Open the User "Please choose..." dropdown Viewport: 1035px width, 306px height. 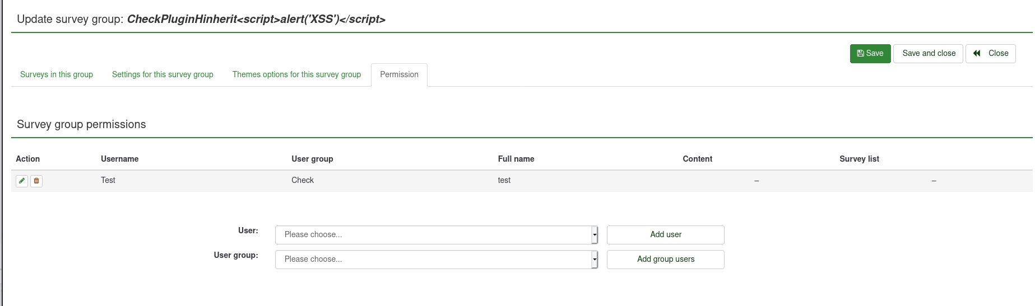click(436, 235)
